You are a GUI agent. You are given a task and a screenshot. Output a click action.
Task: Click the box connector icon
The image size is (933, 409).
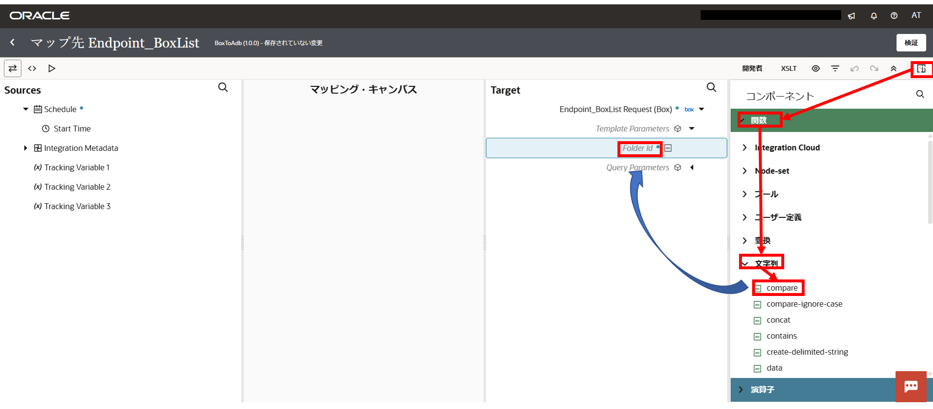[x=689, y=109]
